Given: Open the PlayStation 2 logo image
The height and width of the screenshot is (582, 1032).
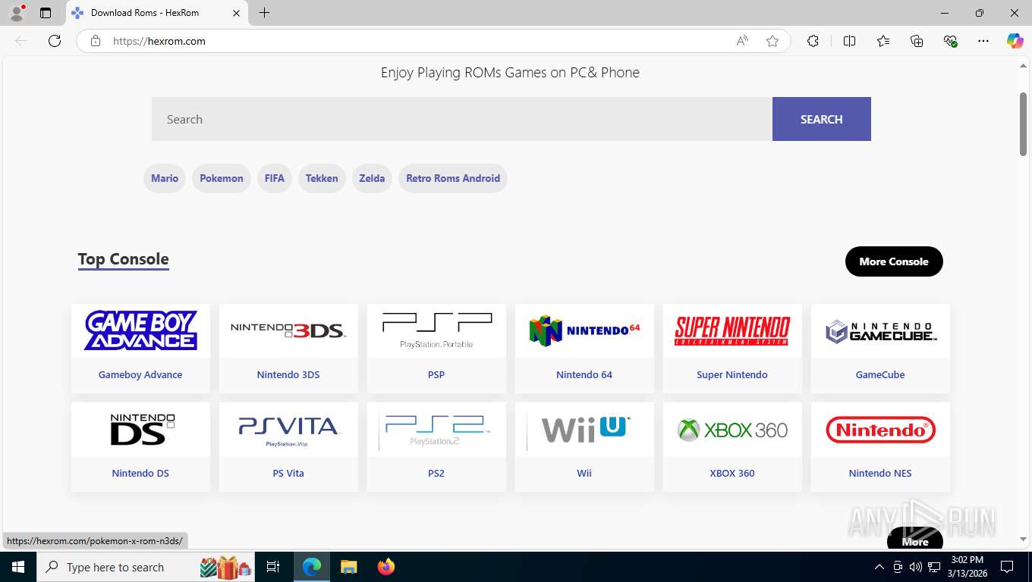Looking at the screenshot, I should pyautogui.click(x=436, y=430).
